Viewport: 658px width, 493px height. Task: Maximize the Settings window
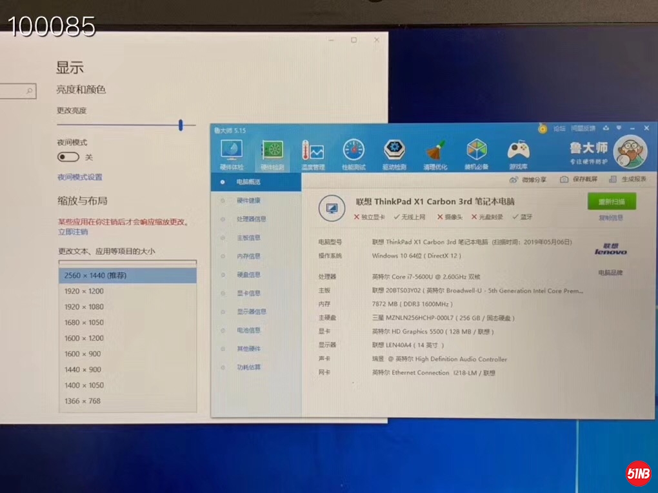(354, 40)
